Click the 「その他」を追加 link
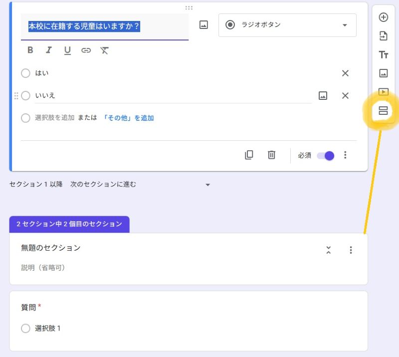 [128, 118]
